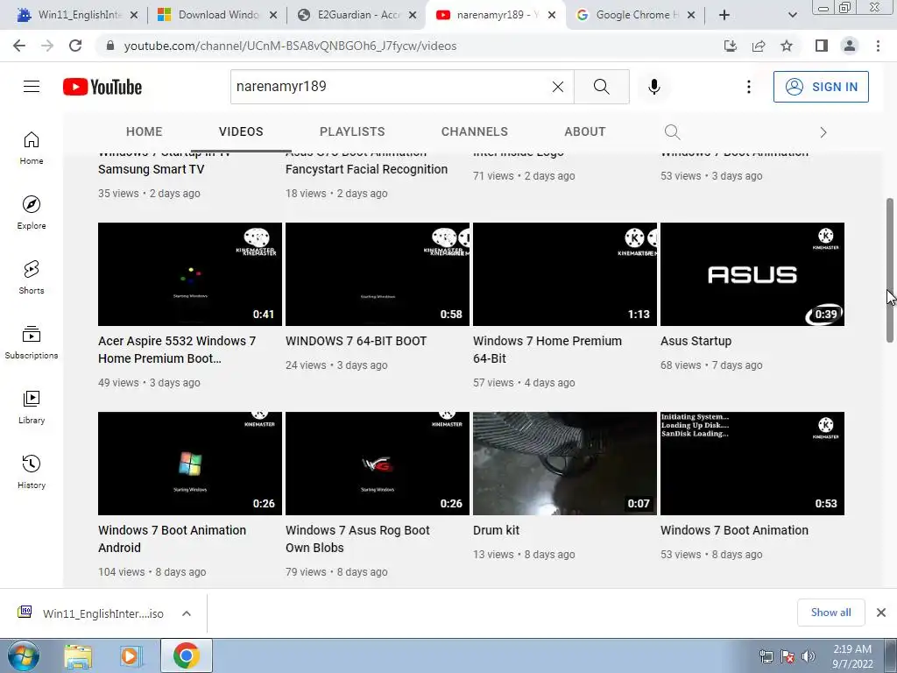Screen dimensions: 897x673
Task: Play the 0:58 Windows 7 64-bit thumbnail
Action: tap(378, 274)
